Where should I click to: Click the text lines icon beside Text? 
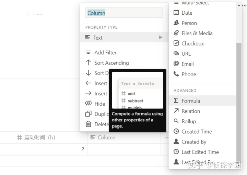87,37
